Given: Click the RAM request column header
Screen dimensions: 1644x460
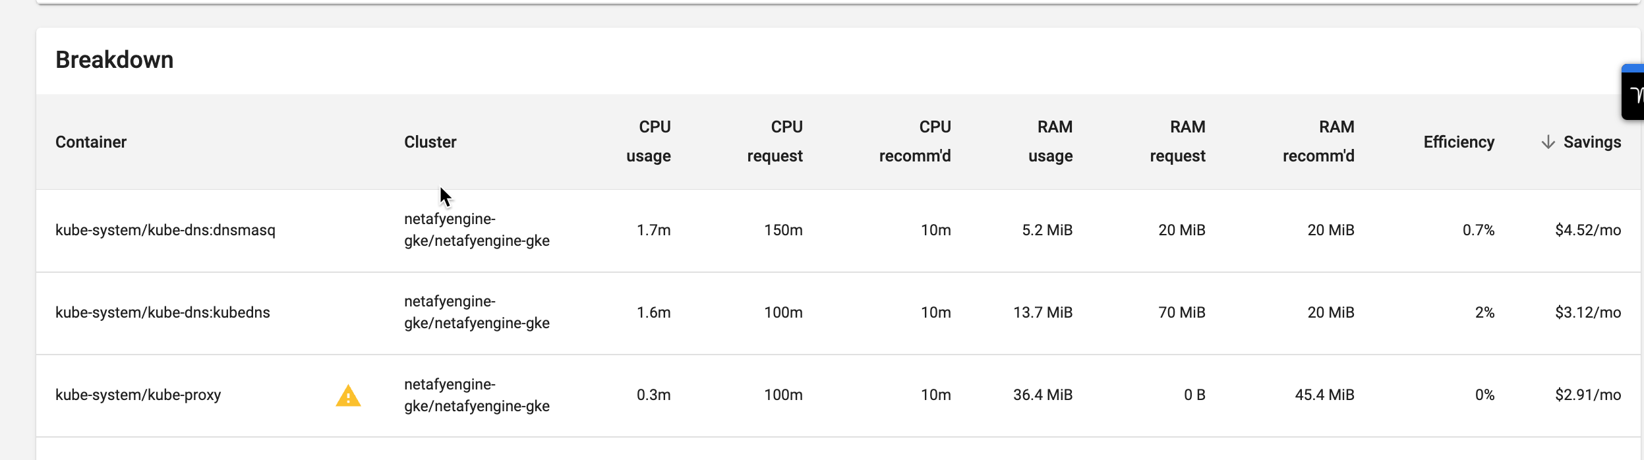Looking at the screenshot, I should [1178, 142].
